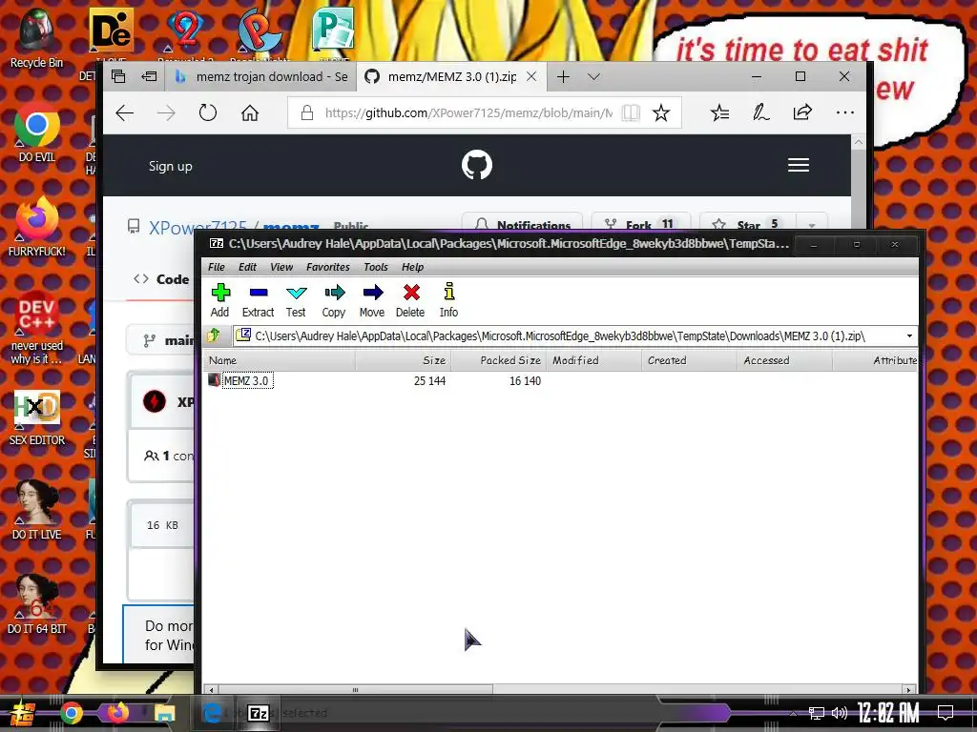Expand the Edge tab preview chevron
The width and height of the screenshot is (977, 732).
point(593,76)
